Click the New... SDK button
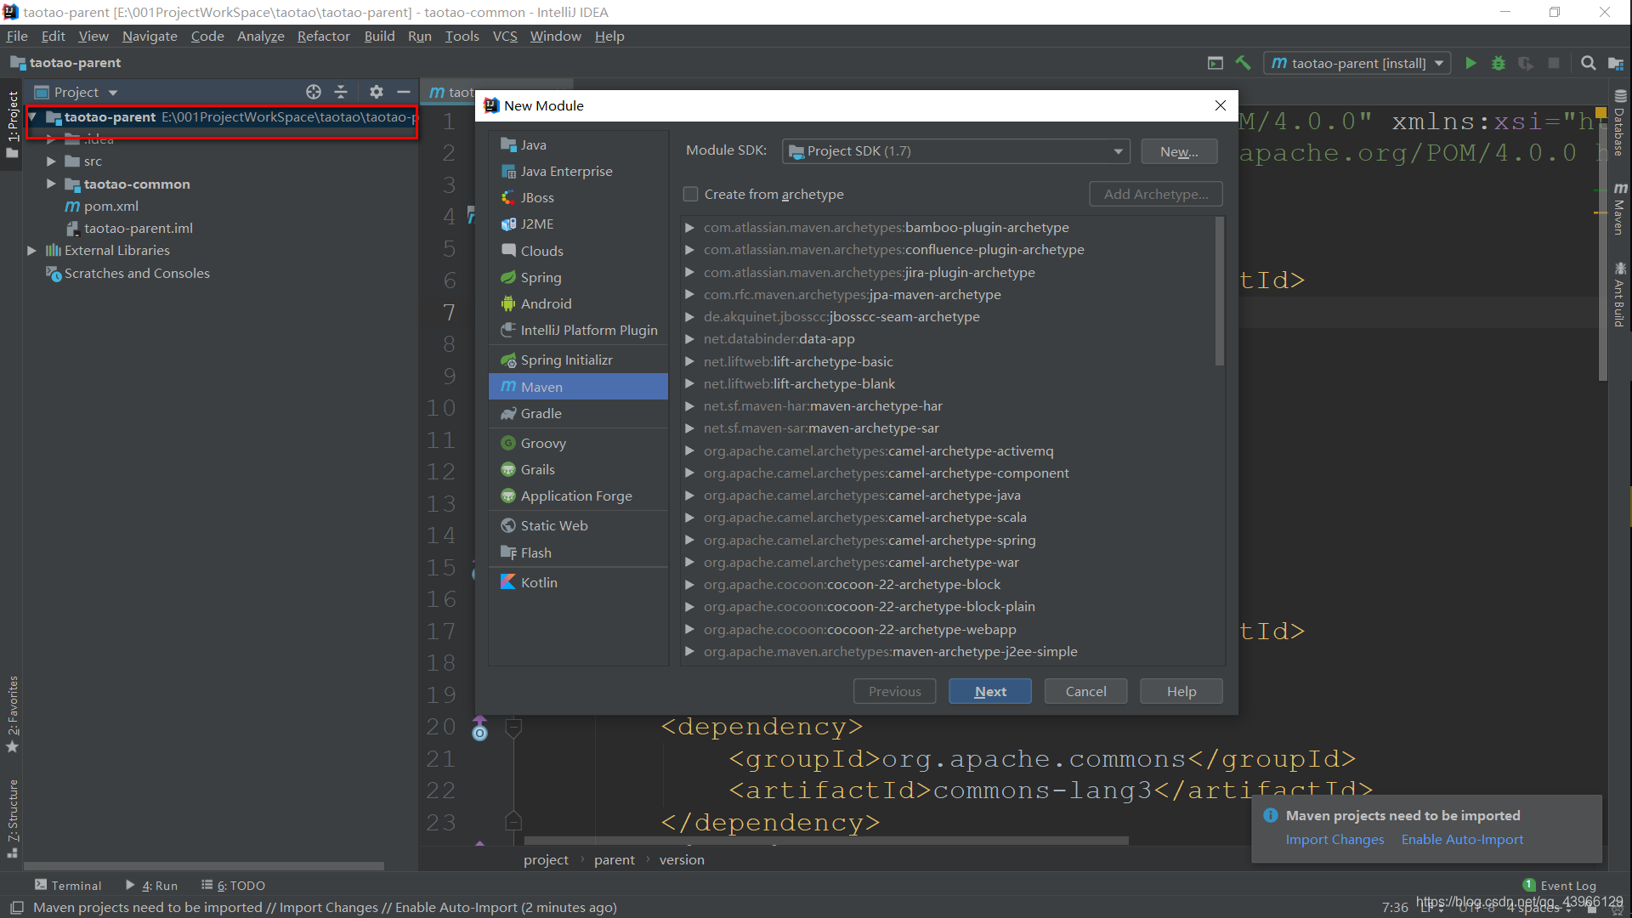Screen dimensions: 1632x918 point(1180,151)
